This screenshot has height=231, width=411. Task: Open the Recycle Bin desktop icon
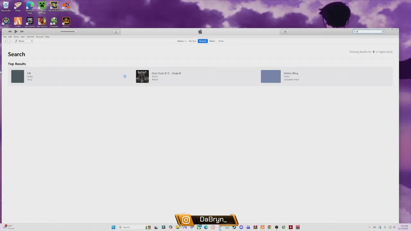click(6, 6)
